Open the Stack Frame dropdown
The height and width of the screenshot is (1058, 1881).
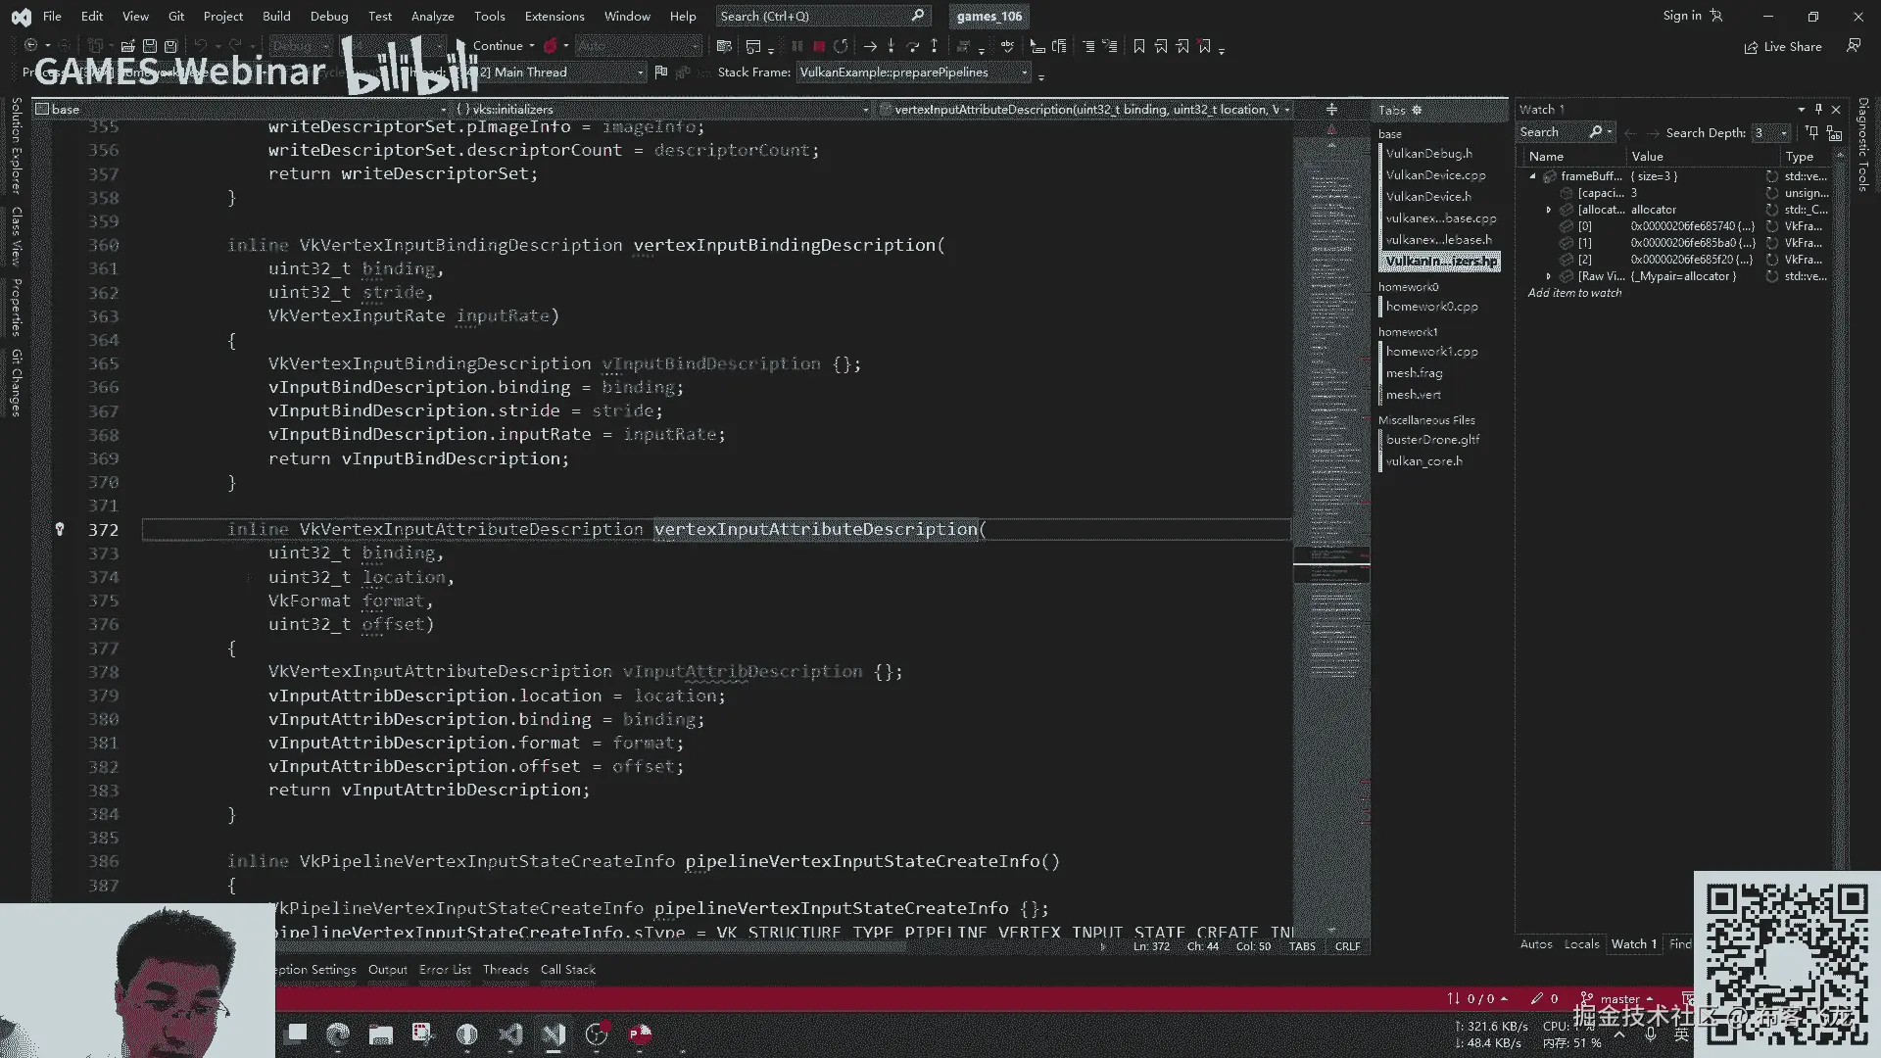pyautogui.click(x=1025, y=72)
